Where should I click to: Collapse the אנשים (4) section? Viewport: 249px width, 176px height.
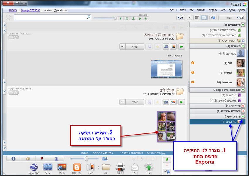click(243, 46)
